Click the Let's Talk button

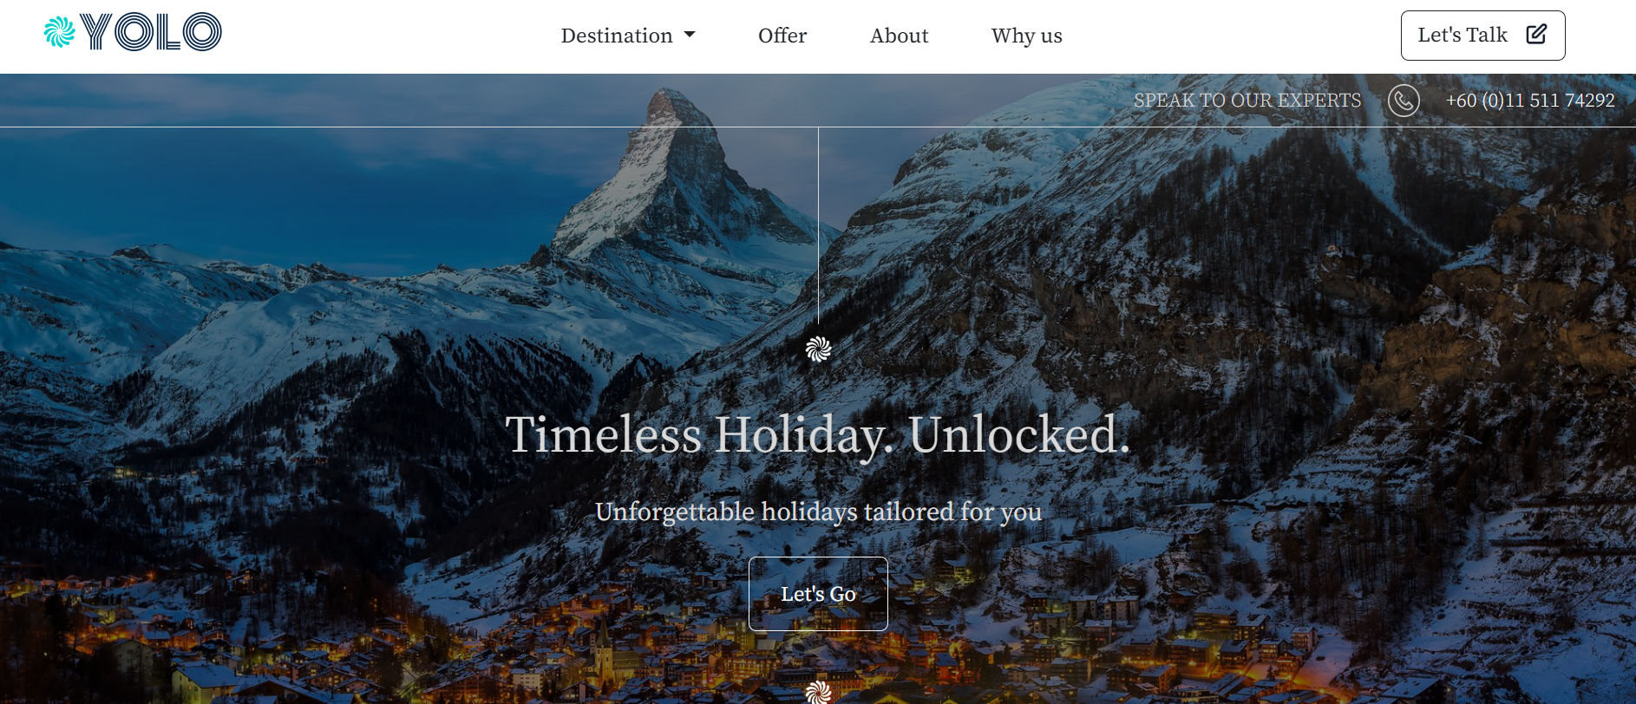tap(1482, 36)
